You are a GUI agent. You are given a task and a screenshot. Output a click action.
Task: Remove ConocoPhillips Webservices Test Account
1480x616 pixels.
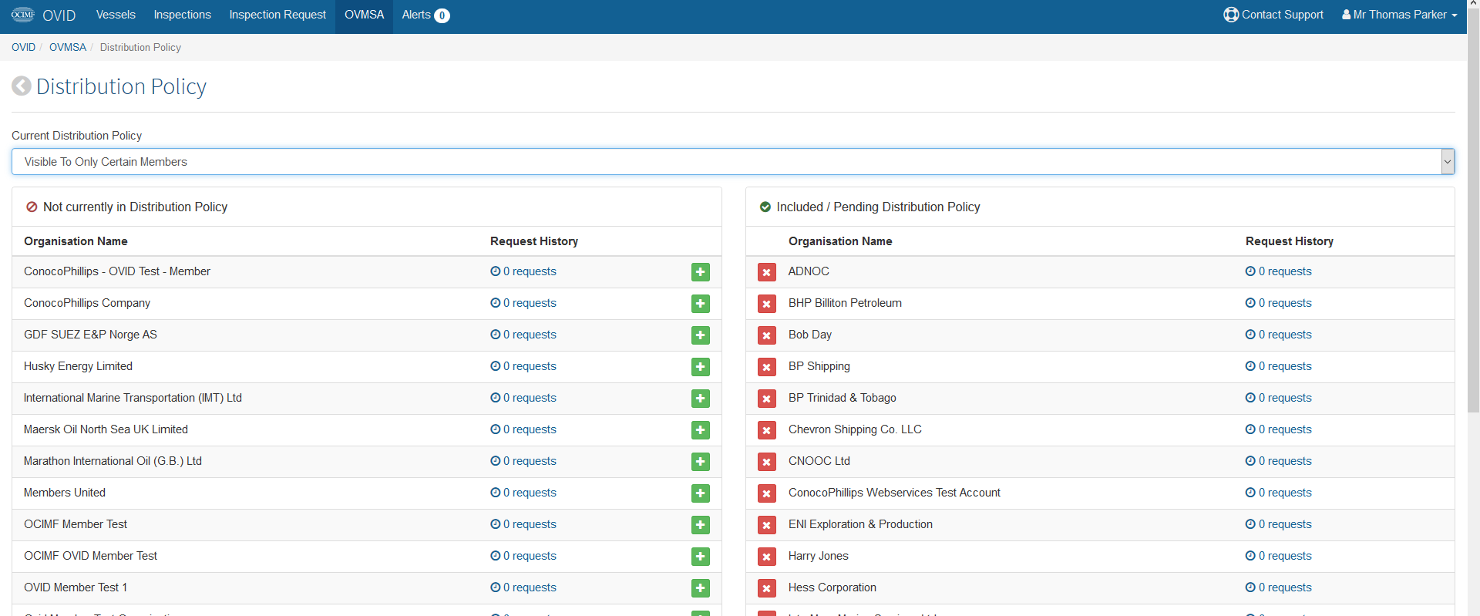coord(766,493)
